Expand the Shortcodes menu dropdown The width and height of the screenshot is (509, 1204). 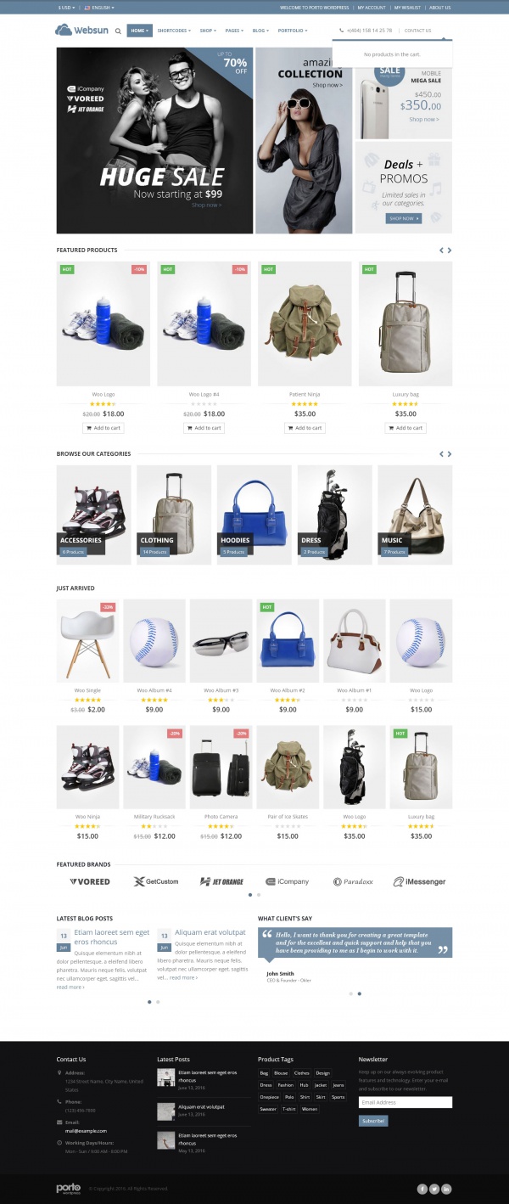coord(174,31)
